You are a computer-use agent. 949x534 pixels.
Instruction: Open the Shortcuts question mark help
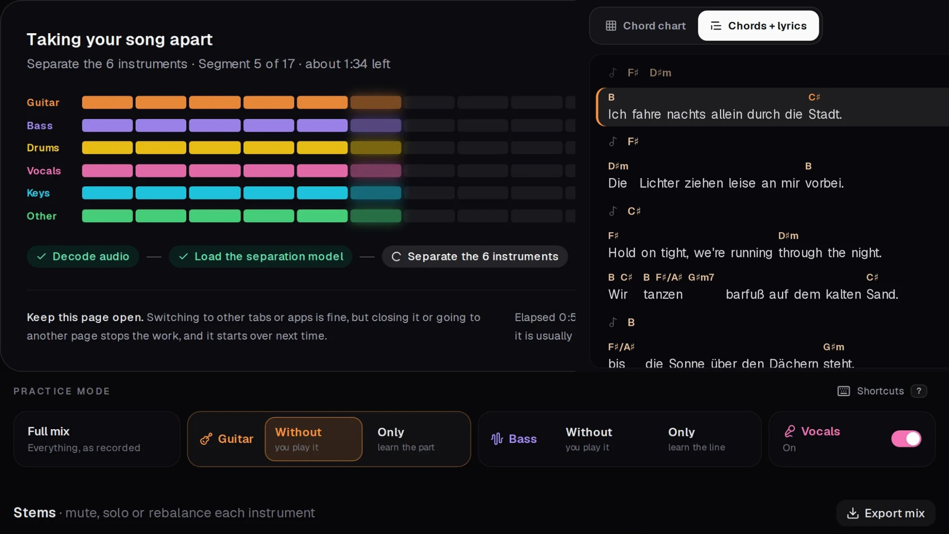[919, 391]
